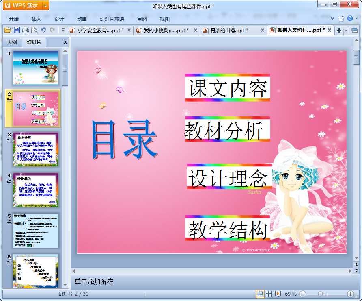
Task: Collapse the ribbon with chevron arrow
Action: [332, 18]
